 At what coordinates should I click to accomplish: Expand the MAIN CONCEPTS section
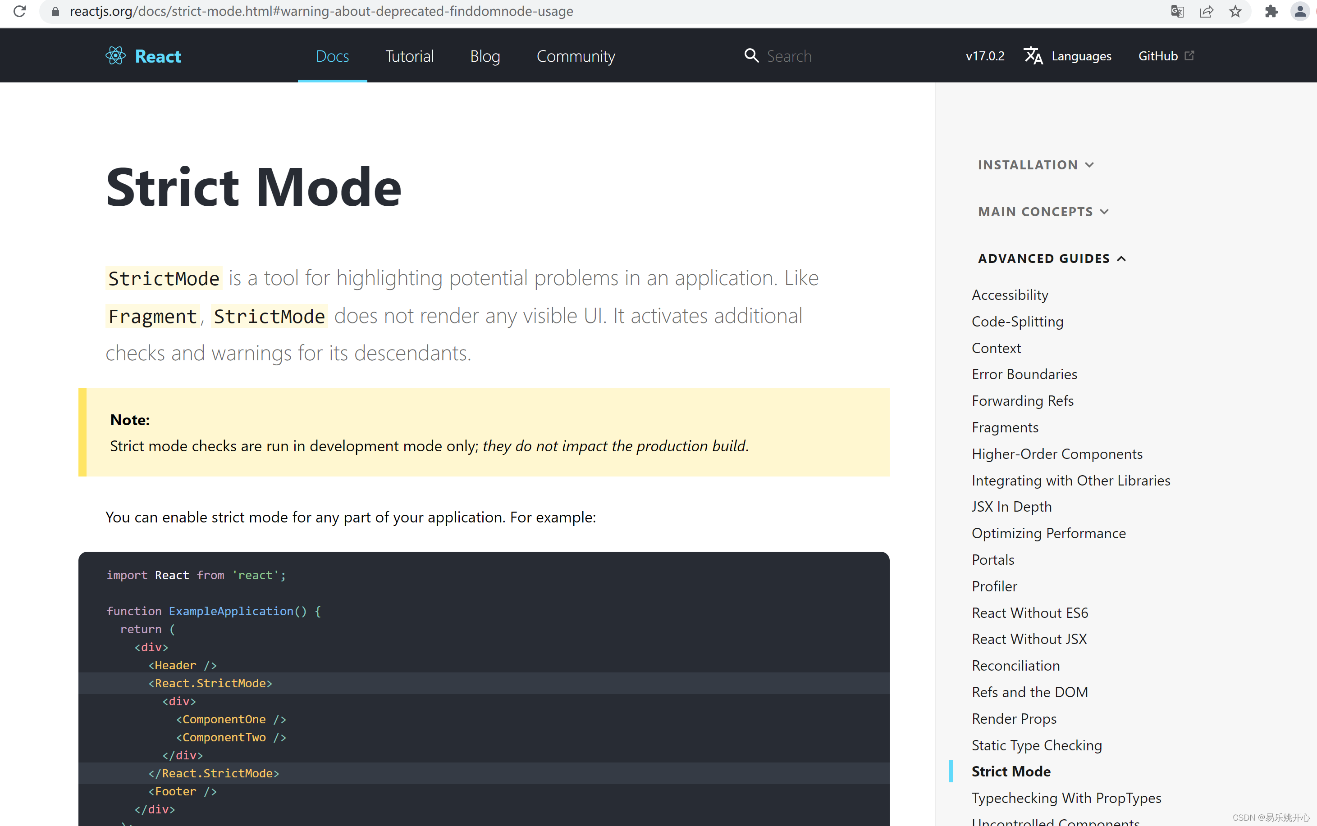(x=1043, y=211)
